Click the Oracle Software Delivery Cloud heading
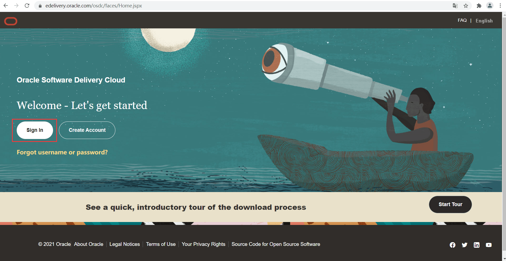Image resolution: width=506 pixels, height=261 pixels. pos(71,80)
